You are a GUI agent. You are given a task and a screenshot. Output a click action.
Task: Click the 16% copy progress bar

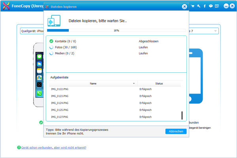tap(116, 30)
